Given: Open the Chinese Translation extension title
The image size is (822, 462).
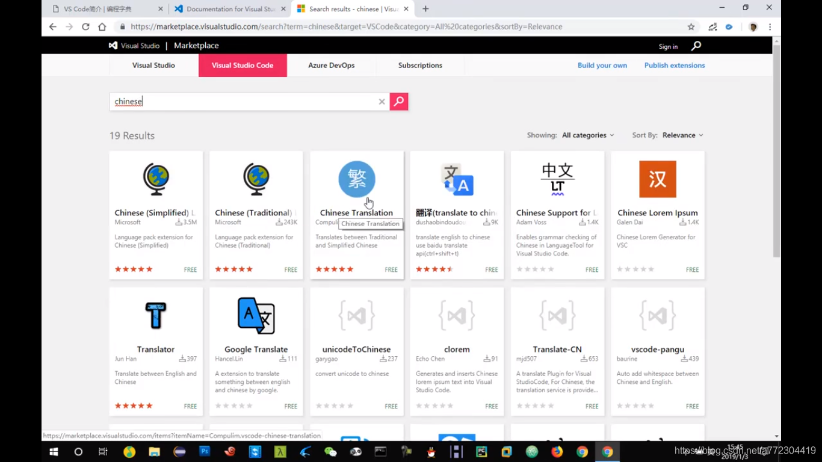Looking at the screenshot, I should tap(356, 213).
